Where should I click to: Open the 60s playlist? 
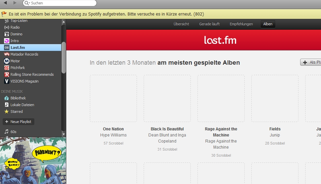pyautogui.click(x=13, y=132)
